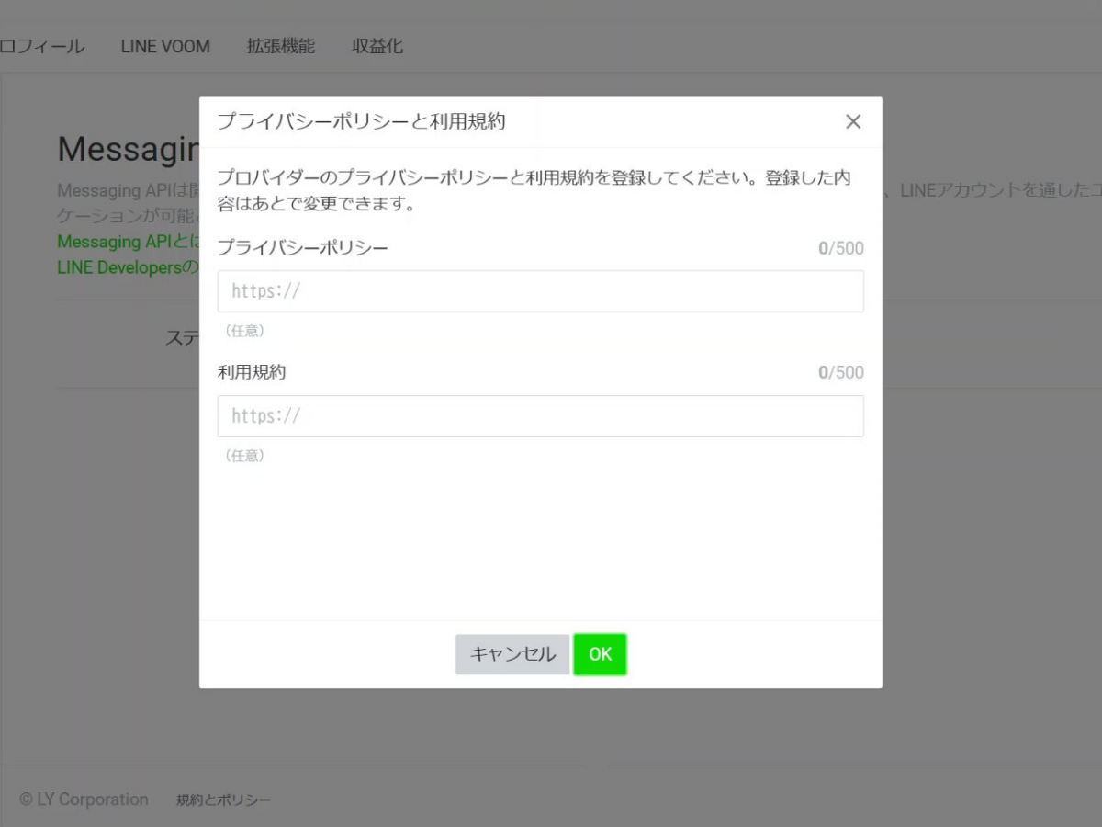Click the 利用規約 URL input field
Viewport: 1102px width, 827px height.
(540, 416)
